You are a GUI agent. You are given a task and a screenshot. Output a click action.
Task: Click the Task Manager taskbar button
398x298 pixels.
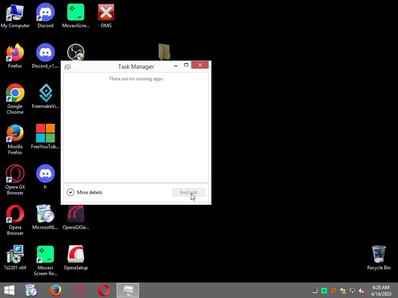point(127,290)
